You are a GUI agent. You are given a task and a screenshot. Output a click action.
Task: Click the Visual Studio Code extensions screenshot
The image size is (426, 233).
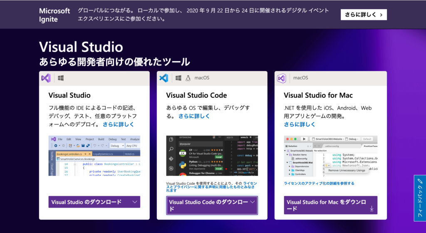point(212,156)
